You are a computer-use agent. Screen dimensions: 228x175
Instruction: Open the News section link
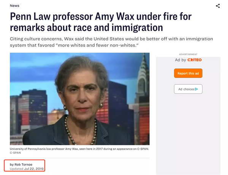click(x=14, y=6)
